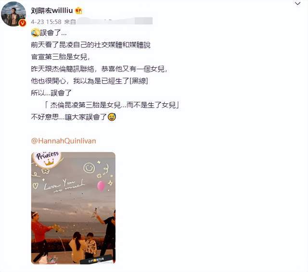Open the @HannahQuinlivan mention link
Screen dimensions: 308x272
click(x=64, y=141)
